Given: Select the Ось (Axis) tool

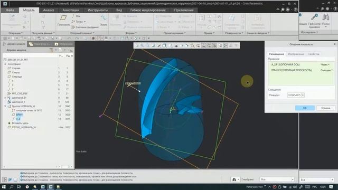Looking at the screenshot, I should pyautogui.click(x=76, y=16).
